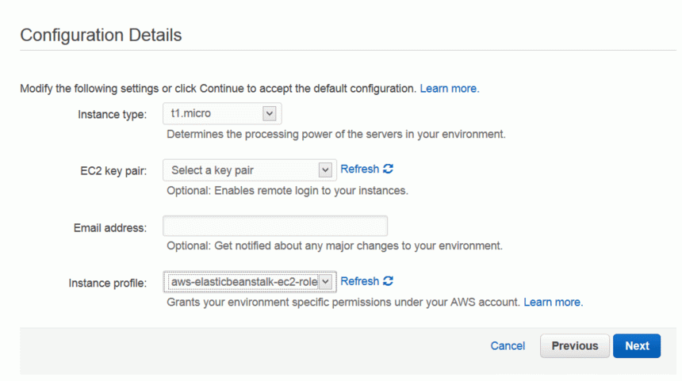Open the Instance type dropdown showing t1.micro

[222, 114]
